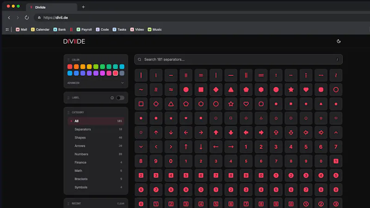
Task: Click the DIVIIDE logo
Action: [x=74, y=41]
